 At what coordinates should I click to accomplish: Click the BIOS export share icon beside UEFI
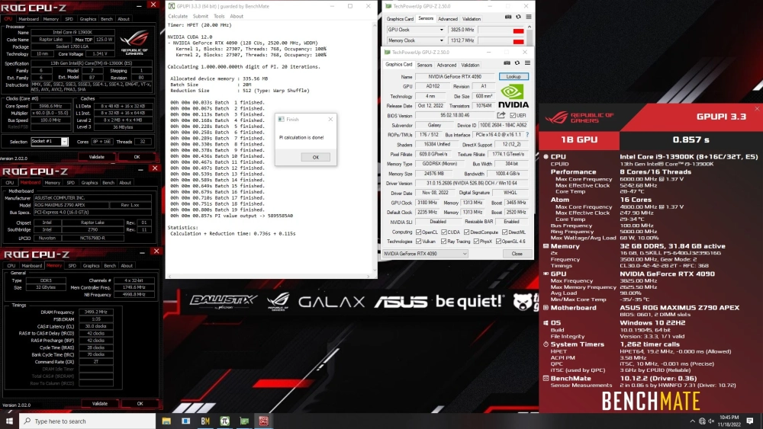[x=501, y=115]
